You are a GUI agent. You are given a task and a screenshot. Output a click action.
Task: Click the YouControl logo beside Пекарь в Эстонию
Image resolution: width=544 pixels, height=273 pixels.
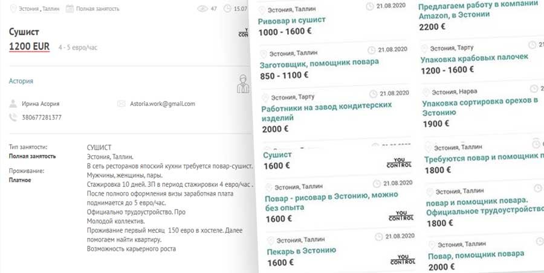pyautogui.click(x=403, y=260)
